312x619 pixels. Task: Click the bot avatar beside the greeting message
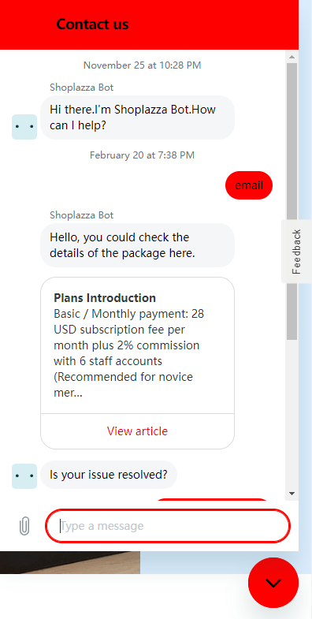[x=24, y=127]
